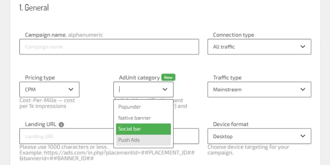Click the 1. General section heading
330x165 pixels.
tap(34, 7)
